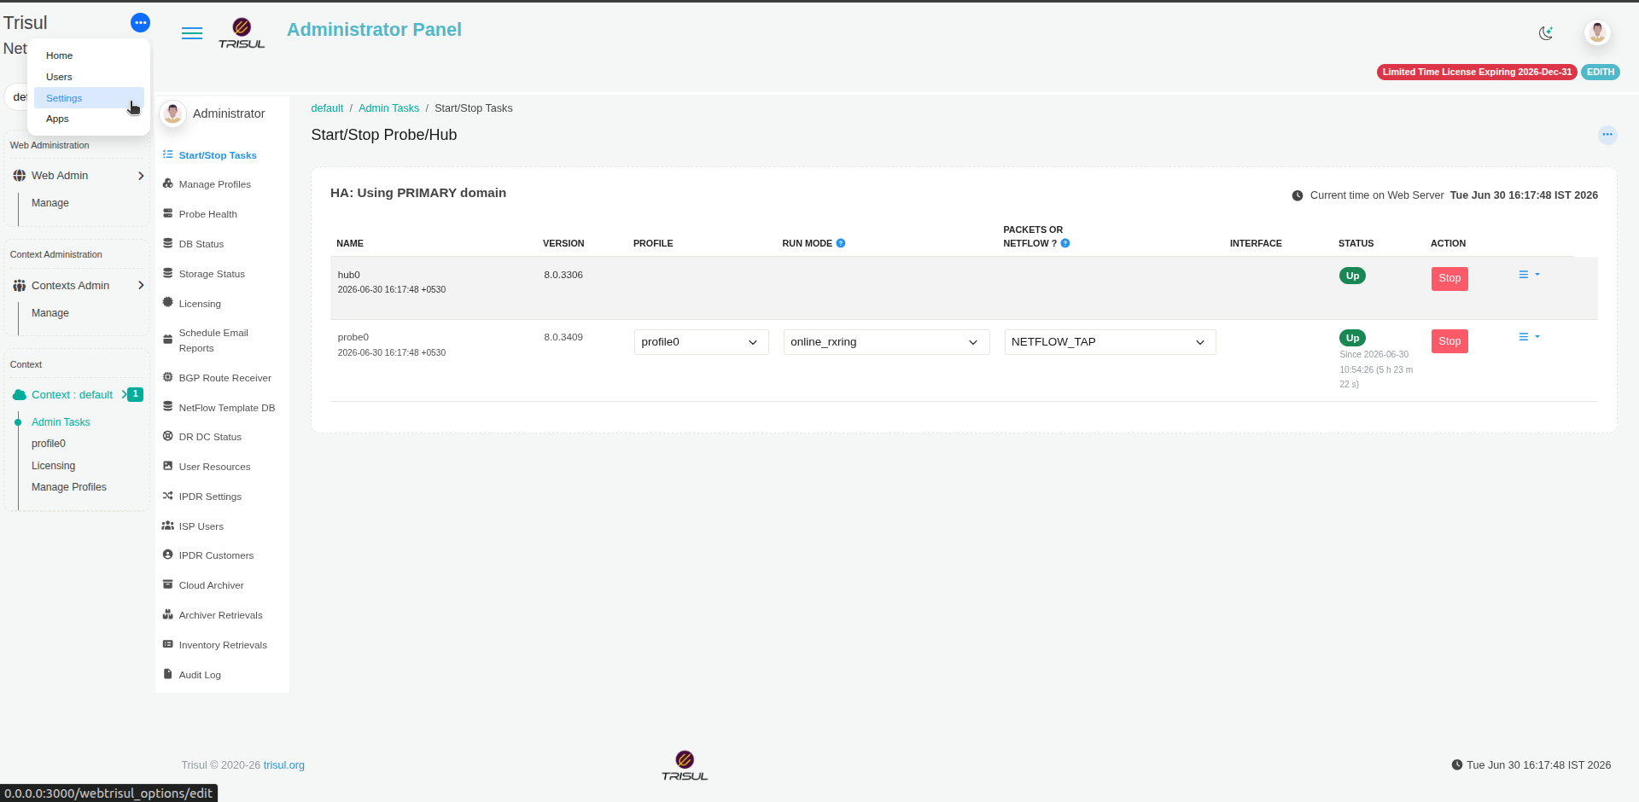Open hub0 row action list menu
Screen dimensions: 1639x802
1529,275
